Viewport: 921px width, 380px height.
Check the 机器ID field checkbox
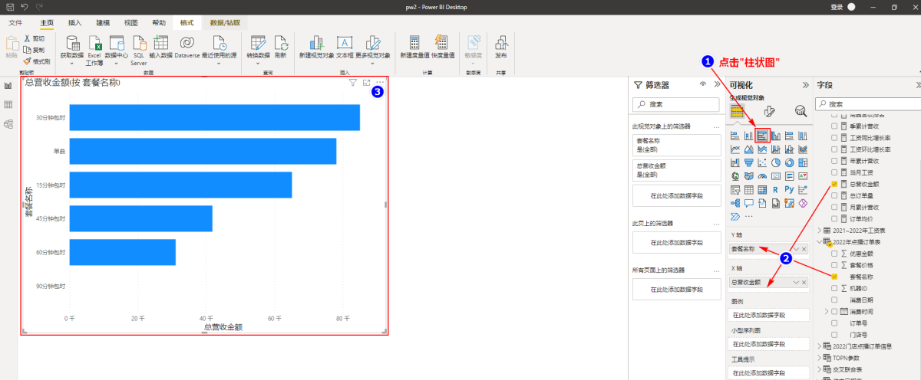click(834, 287)
